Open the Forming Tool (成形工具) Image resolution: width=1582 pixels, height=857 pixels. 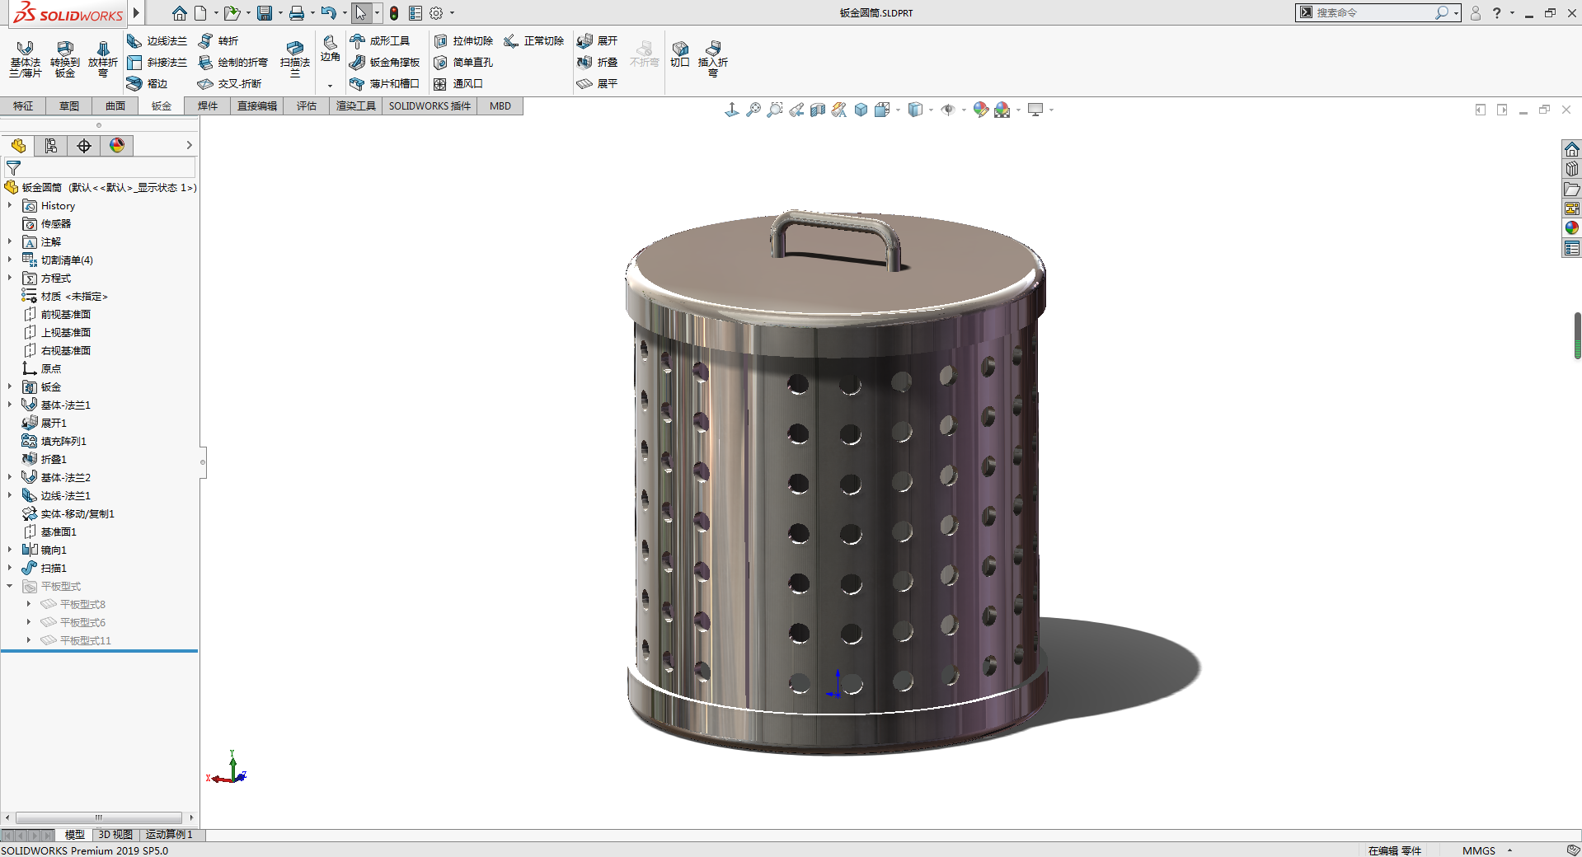pyautogui.click(x=380, y=41)
